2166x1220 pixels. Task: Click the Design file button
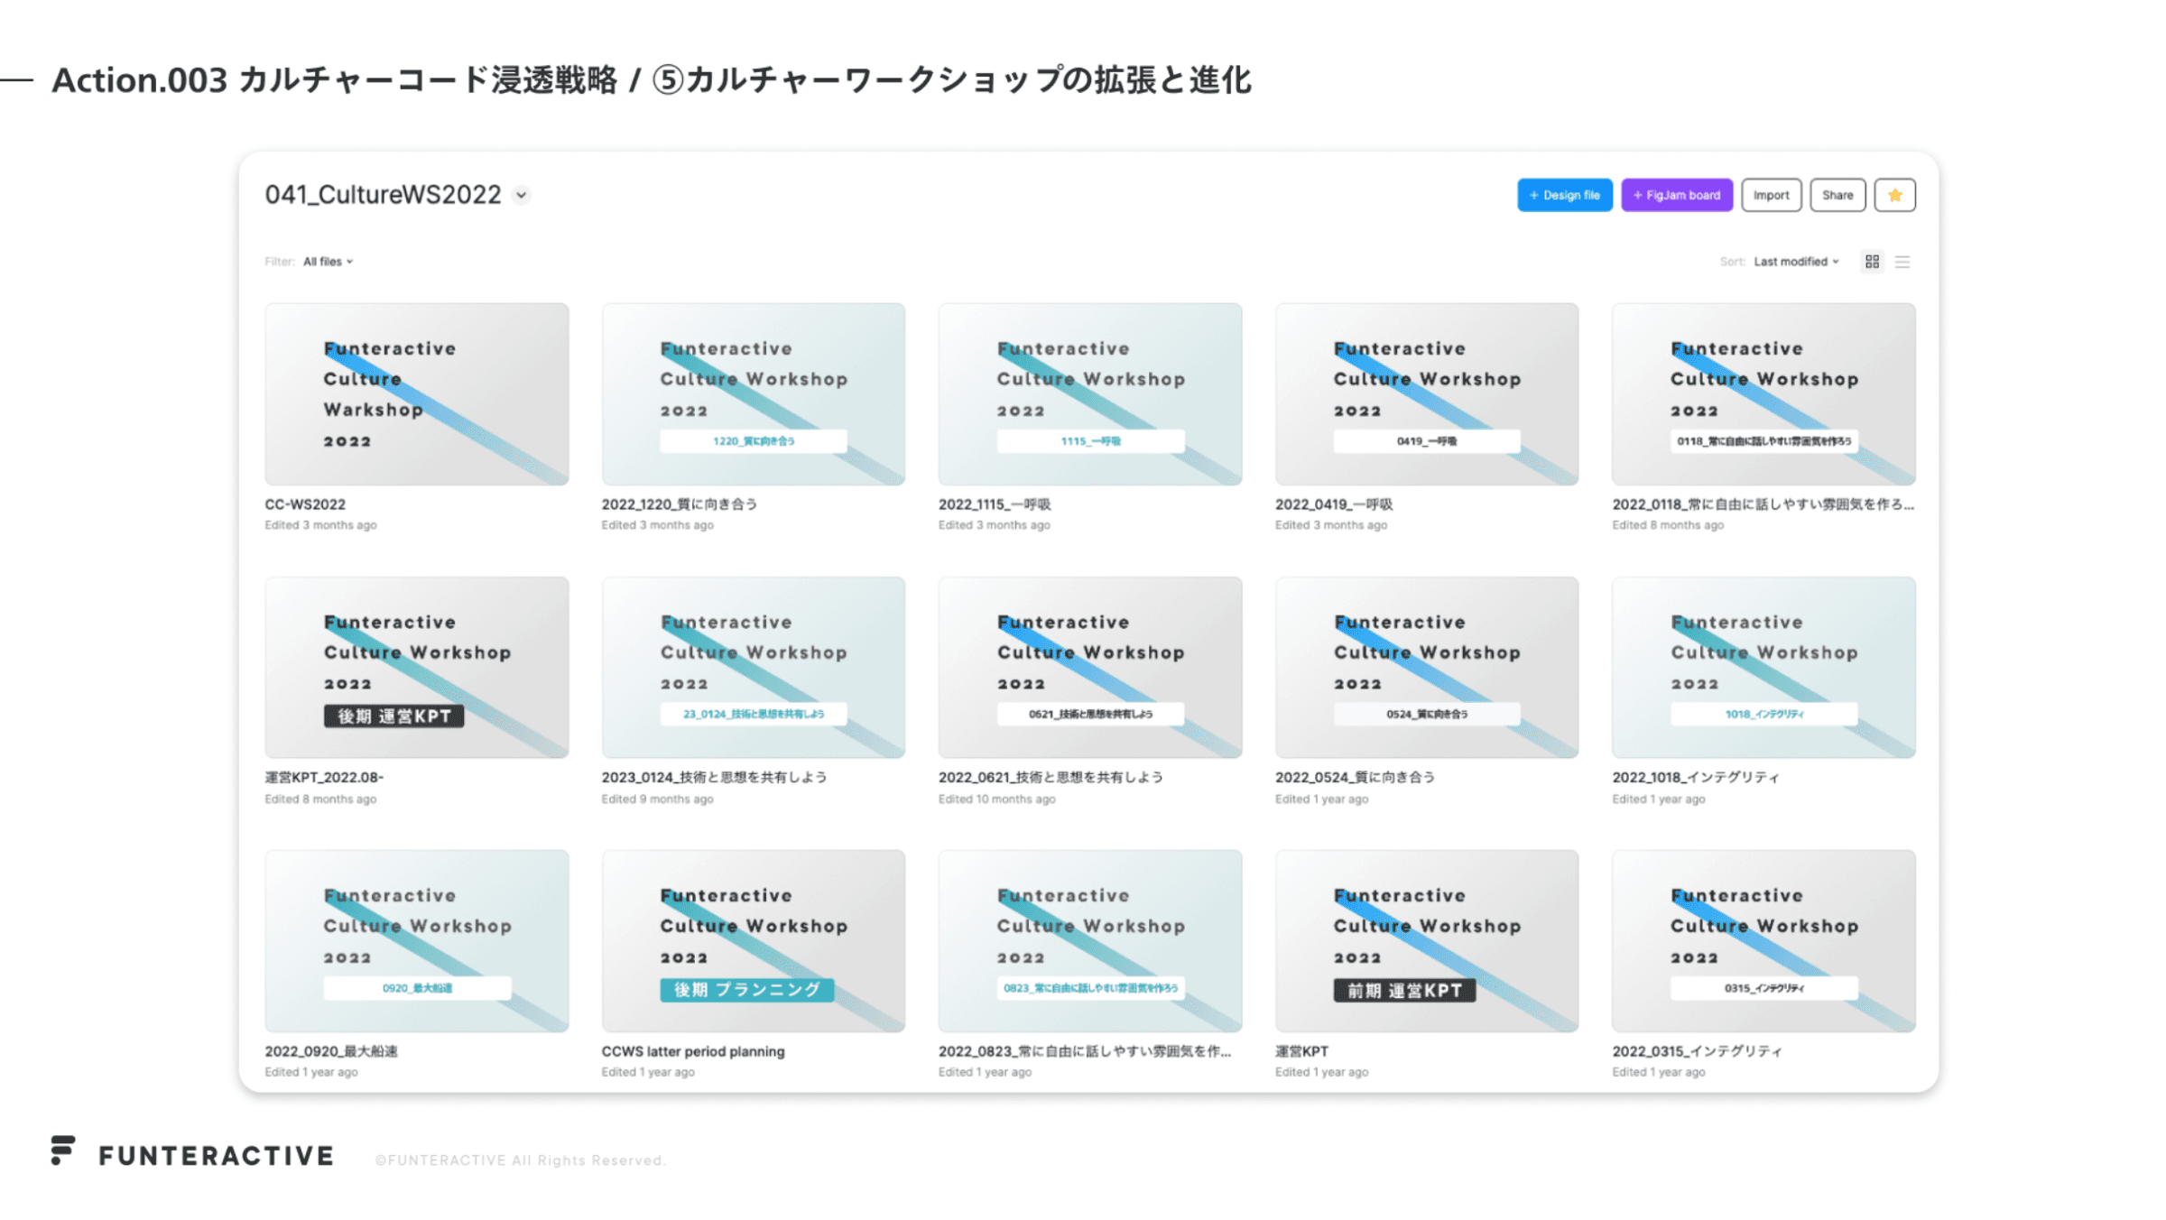point(1564,195)
